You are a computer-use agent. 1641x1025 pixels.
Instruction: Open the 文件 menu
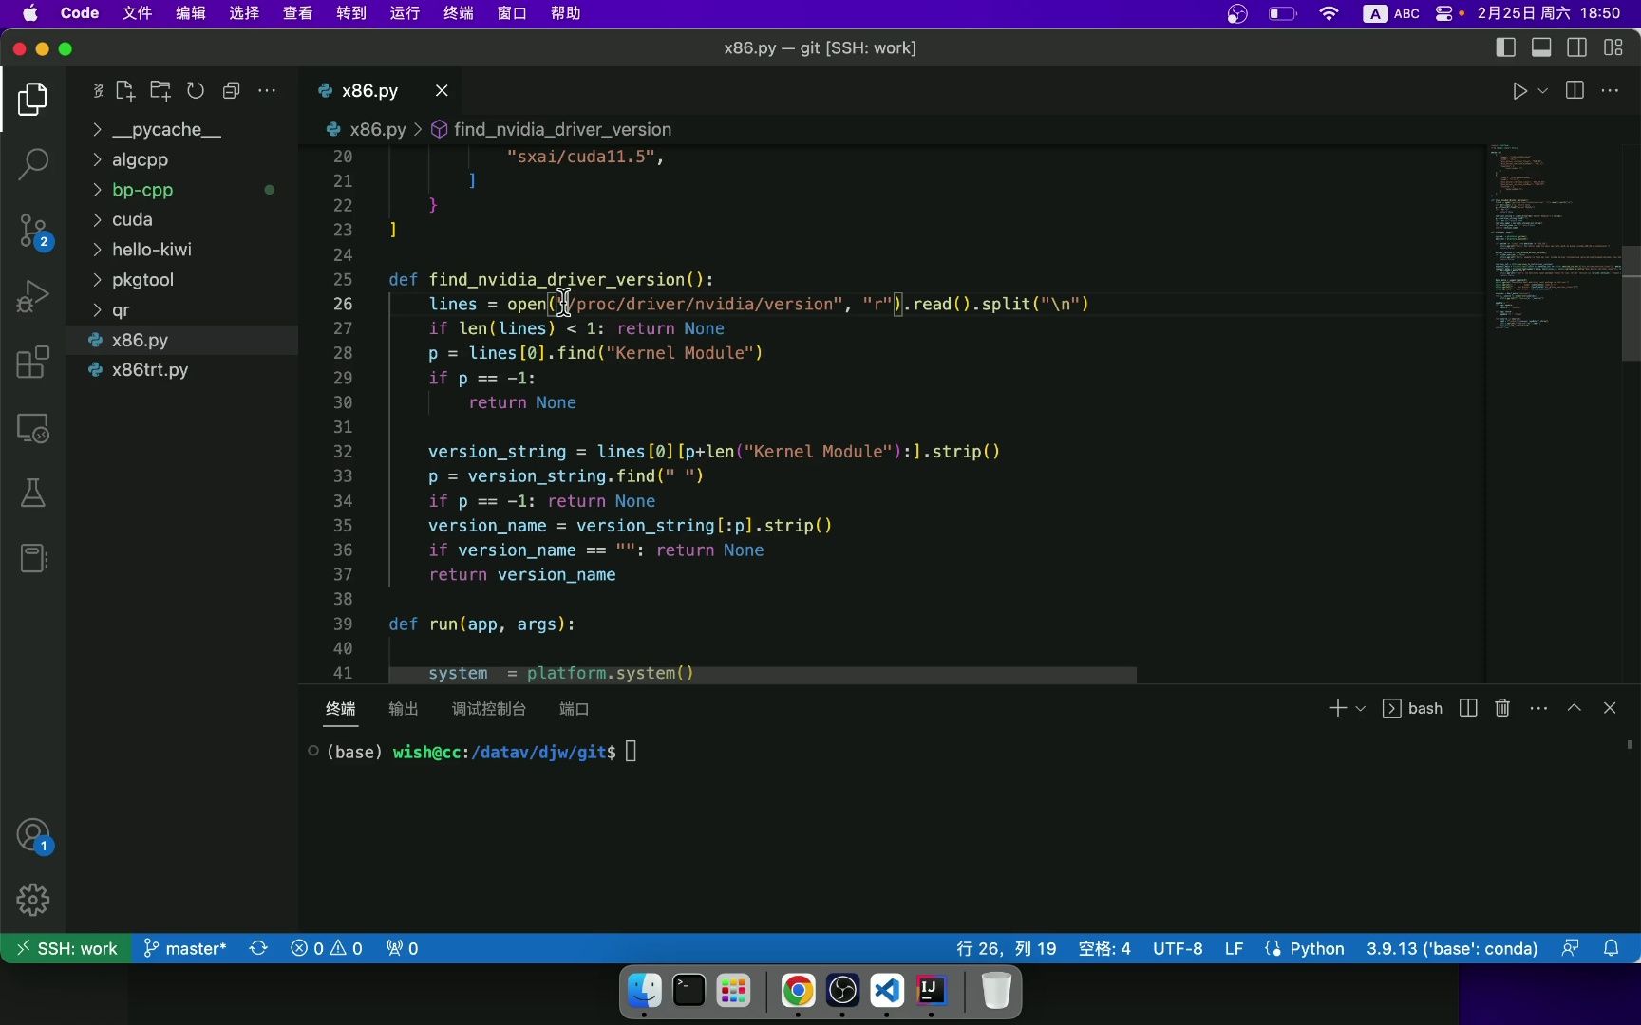click(x=137, y=13)
